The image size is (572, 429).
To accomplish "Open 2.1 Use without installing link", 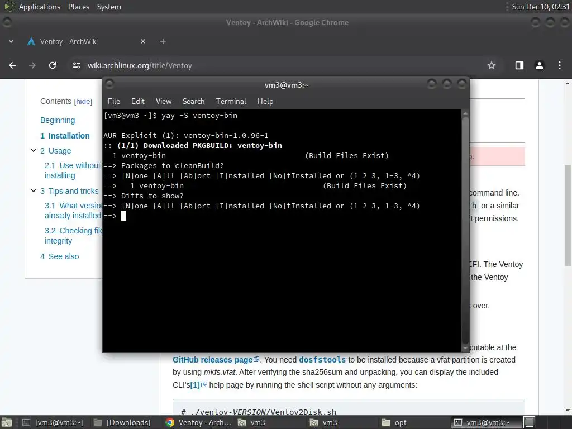I will tap(73, 170).
